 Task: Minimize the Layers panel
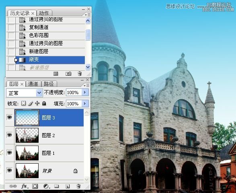[x=82, y=80]
